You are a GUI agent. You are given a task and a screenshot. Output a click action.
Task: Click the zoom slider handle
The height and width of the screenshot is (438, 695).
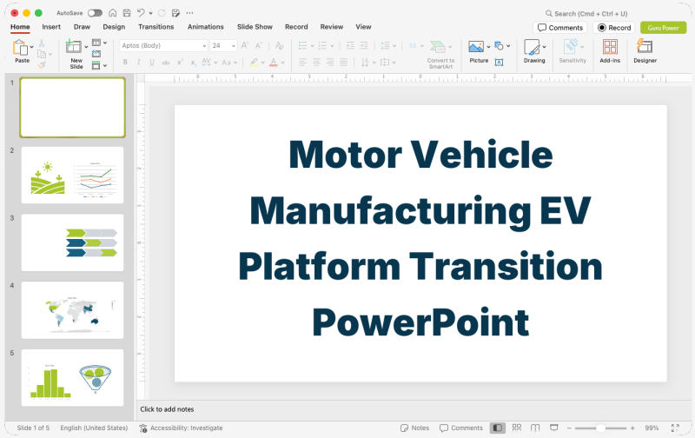pyautogui.click(x=600, y=428)
